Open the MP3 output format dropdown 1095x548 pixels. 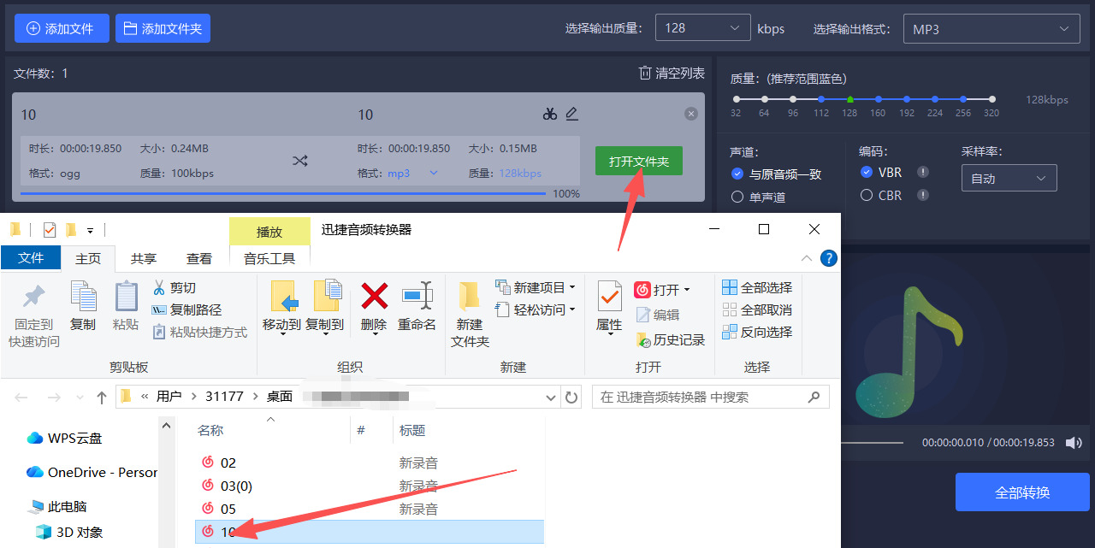[x=991, y=29]
